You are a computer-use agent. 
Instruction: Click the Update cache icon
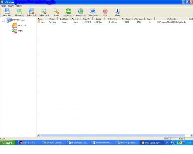click(68, 11)
